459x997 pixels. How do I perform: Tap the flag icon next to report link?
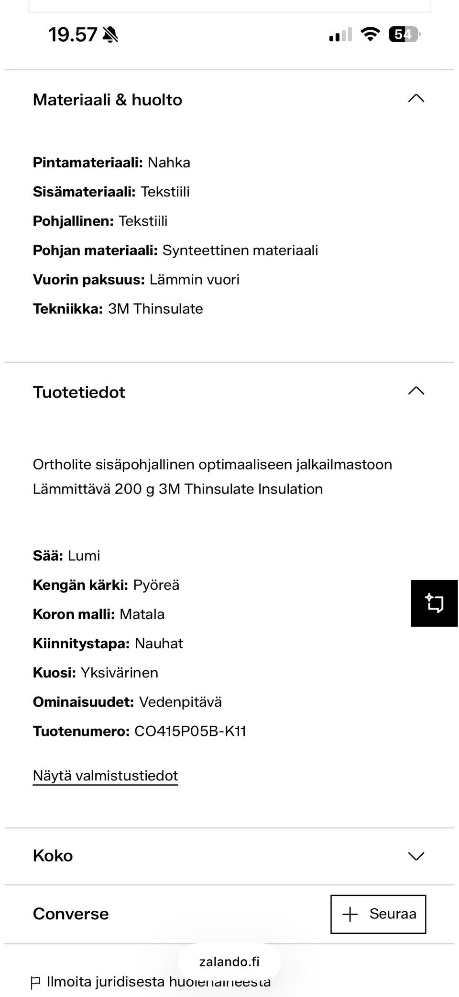point(36,980)
